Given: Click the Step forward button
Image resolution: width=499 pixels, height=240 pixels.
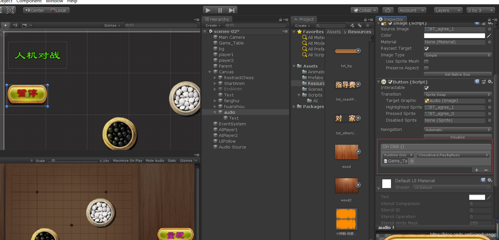Looking at the screenshot, I should (x=231, y=10).
